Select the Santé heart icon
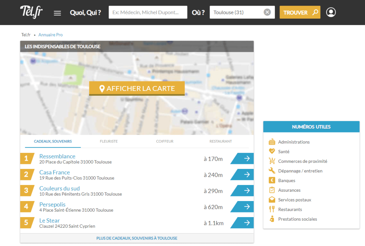Viewport: 365px width, 246px height. [272, 151]
